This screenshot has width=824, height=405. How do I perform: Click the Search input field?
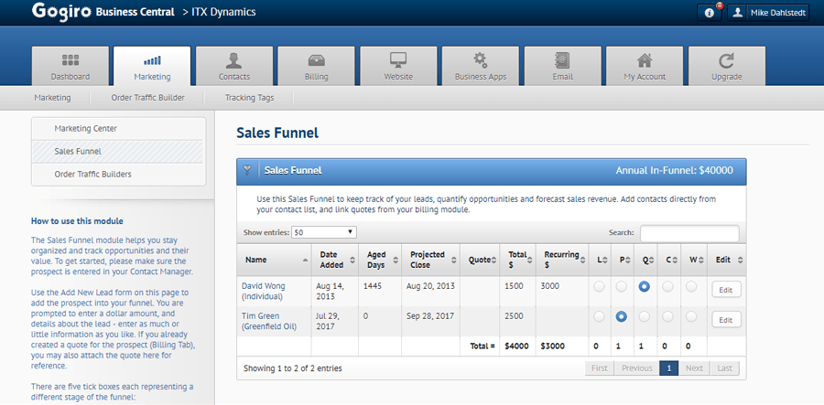point(688,233)
